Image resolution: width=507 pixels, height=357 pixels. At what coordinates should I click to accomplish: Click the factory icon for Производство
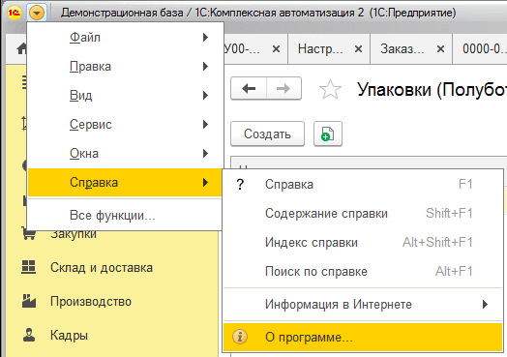[29, 301]
